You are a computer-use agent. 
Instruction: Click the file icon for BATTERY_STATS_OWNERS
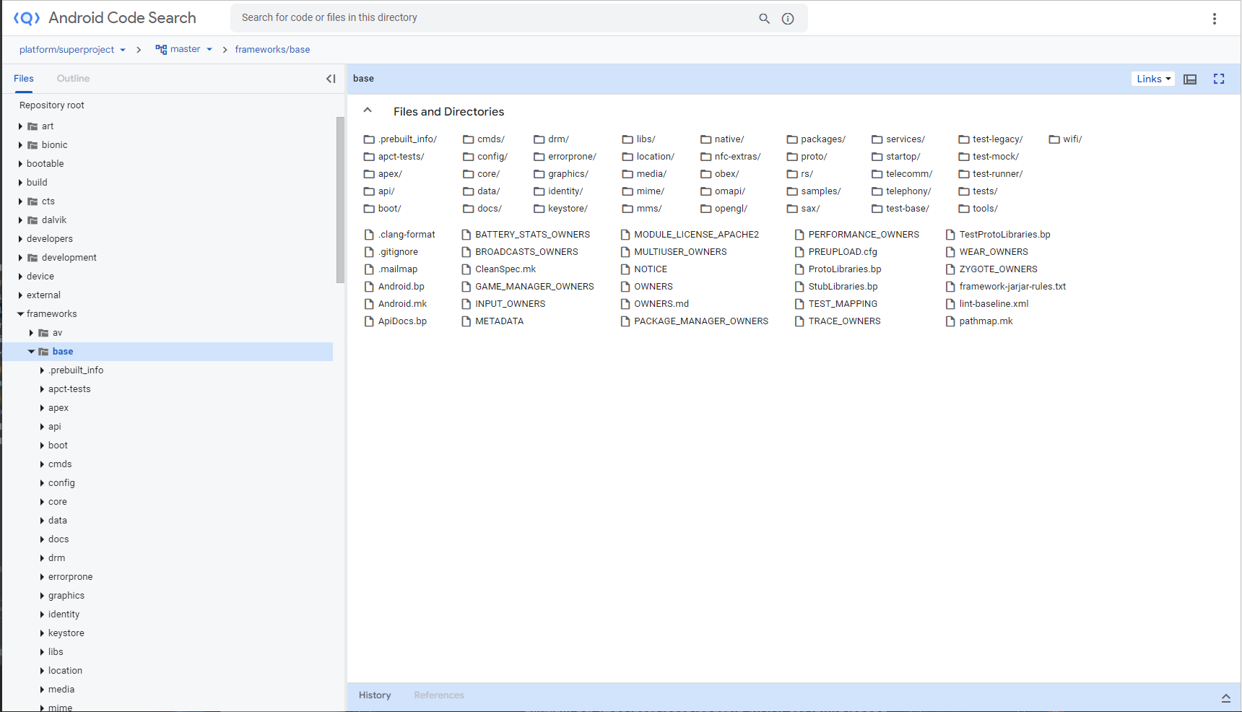[466, 235]
